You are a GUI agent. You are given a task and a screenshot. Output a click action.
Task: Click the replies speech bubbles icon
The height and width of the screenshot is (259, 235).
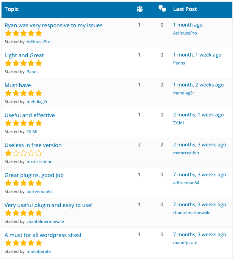[162, 9]
